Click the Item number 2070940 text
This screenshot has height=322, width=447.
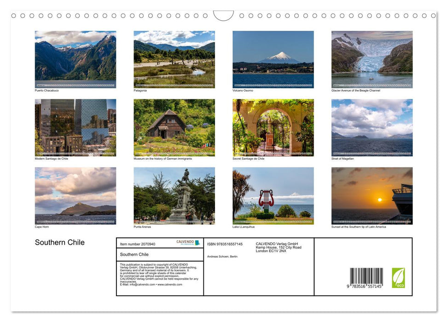click(138, 244)
